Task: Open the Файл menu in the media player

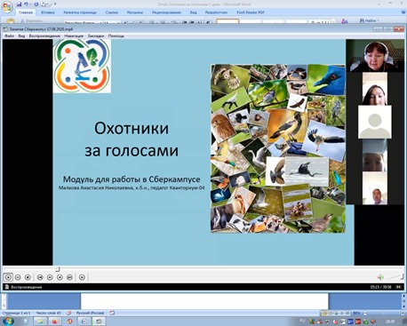Action: click(9, 36)
